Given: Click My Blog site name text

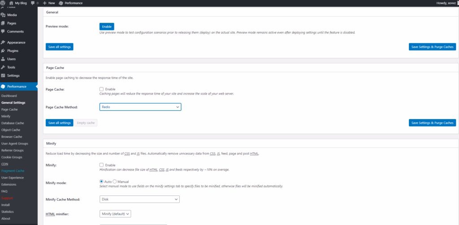Looking at the screenshot, I should [x=21, y=3].
